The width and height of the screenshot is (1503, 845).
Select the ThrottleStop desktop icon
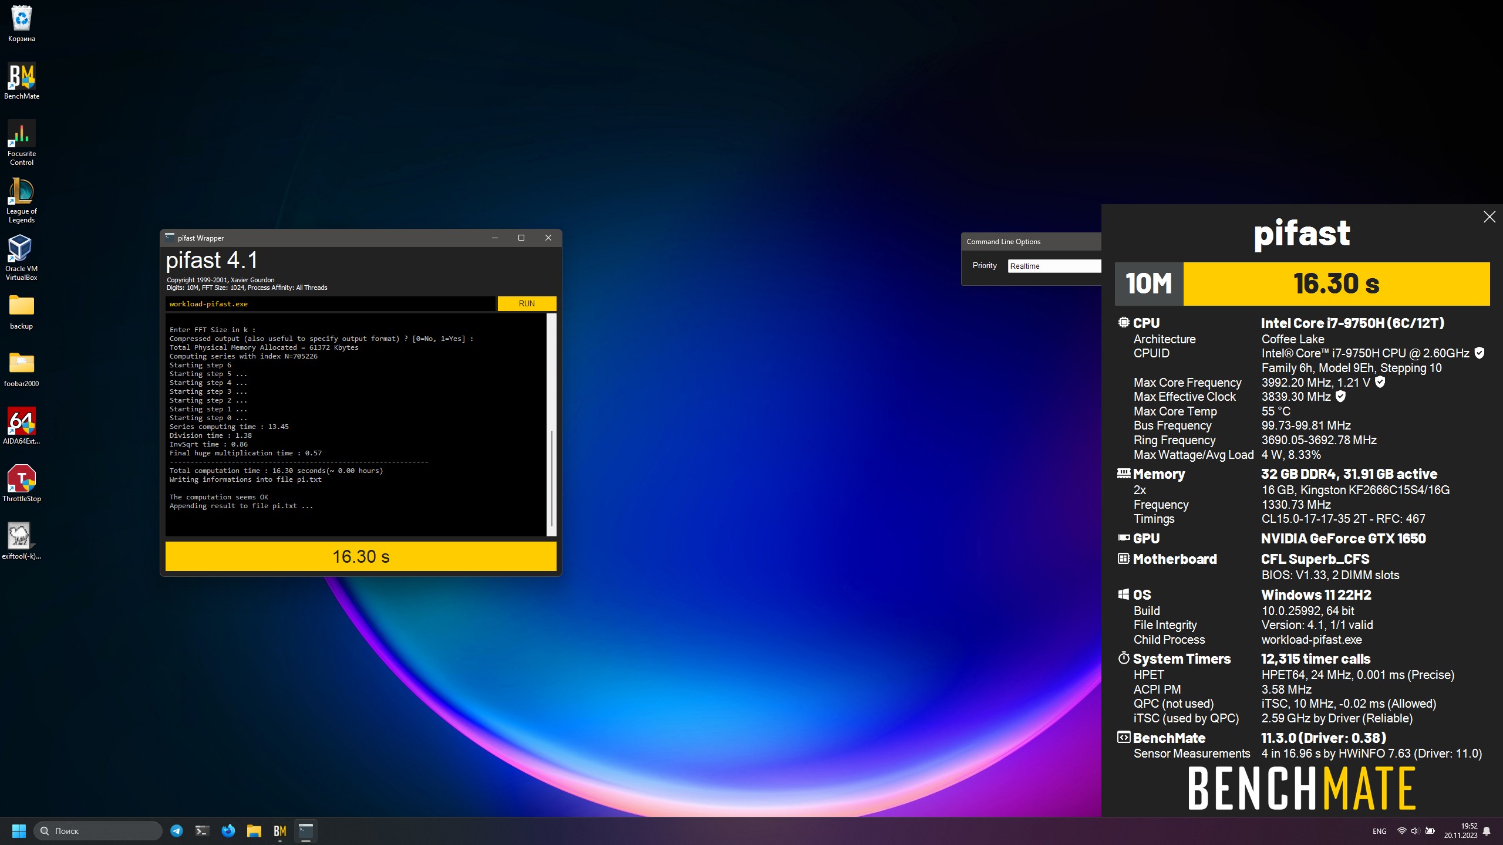21,484
